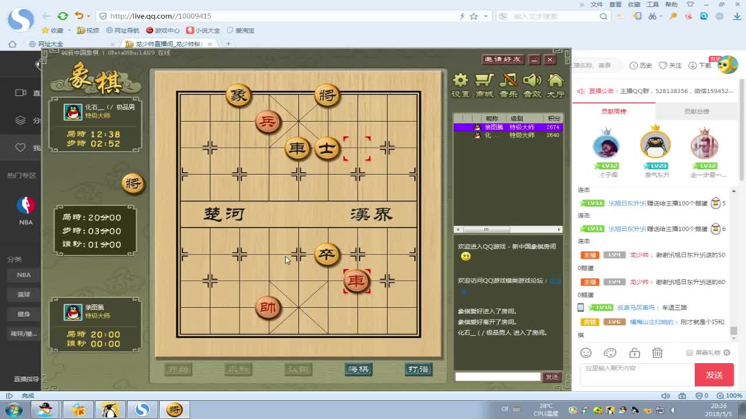Image resolution: width=746 pixels, height=419 pixels.
Task: Switch to the 网址大全 browser tab
Action: tap(51, 44)
